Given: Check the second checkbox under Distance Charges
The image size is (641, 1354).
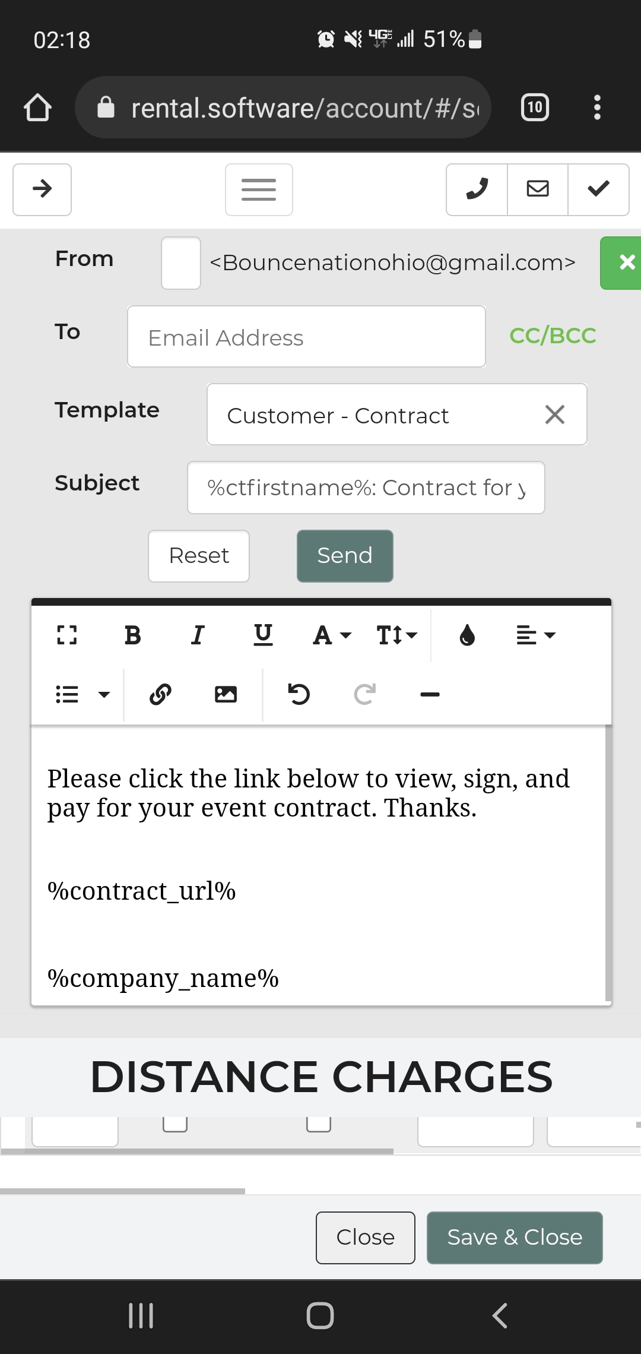Looking at the screenshot, I should [x=319, y=1124].
